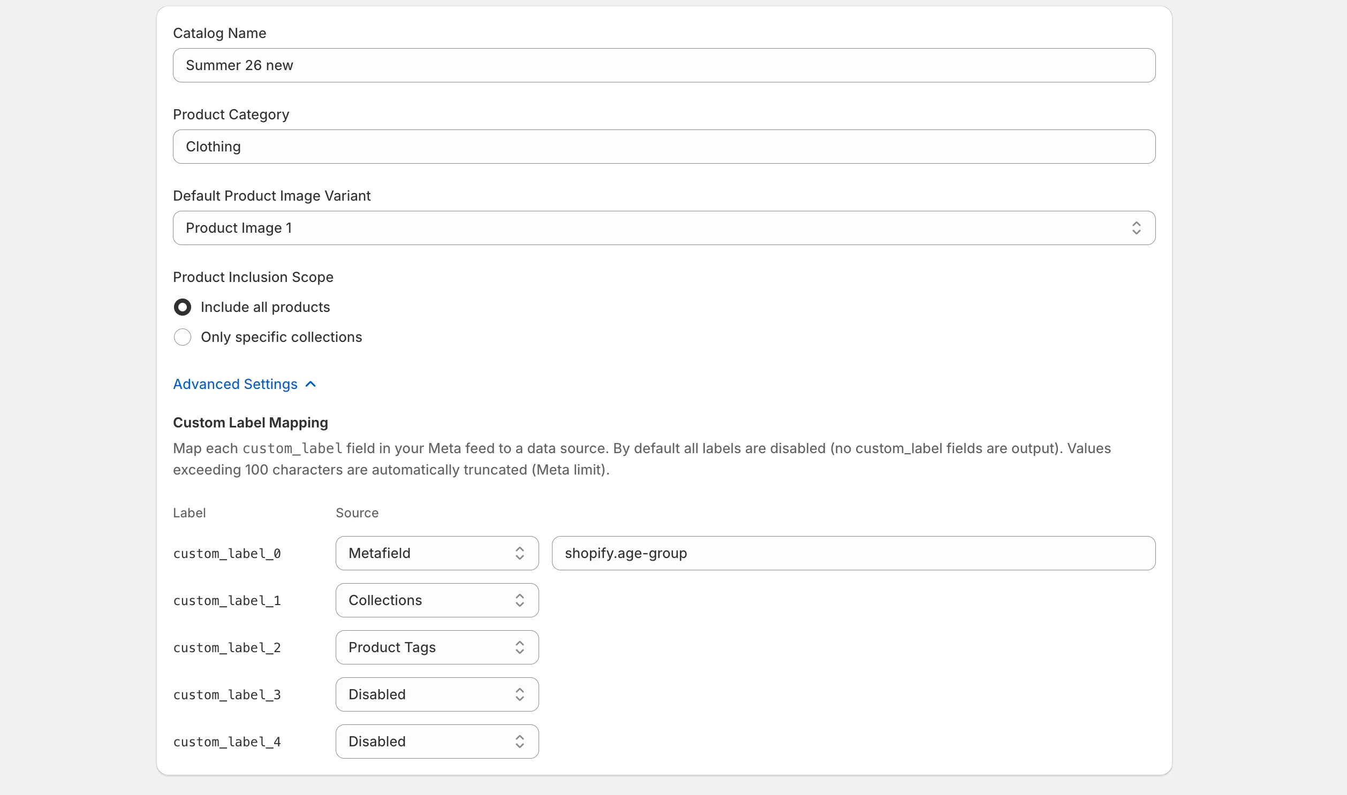Click the Custom Label Mapping heading
The width and height of the screenshot is (1347, 795).
point(251,423)
